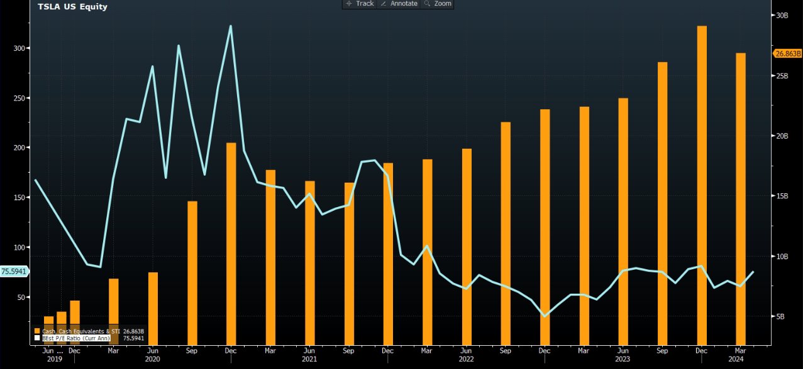The image size is (803, 369).
Task: Click the 15B label on right axis
Action: (782, 196)
